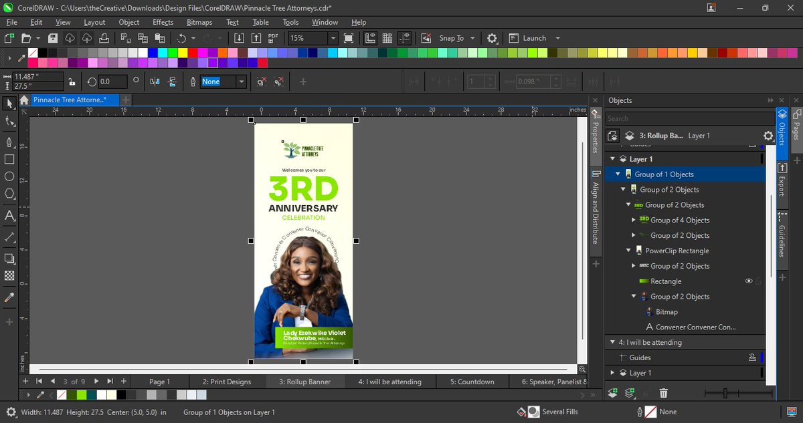
Task: Expand the Group of 4 Objects item
Action: 634,220
